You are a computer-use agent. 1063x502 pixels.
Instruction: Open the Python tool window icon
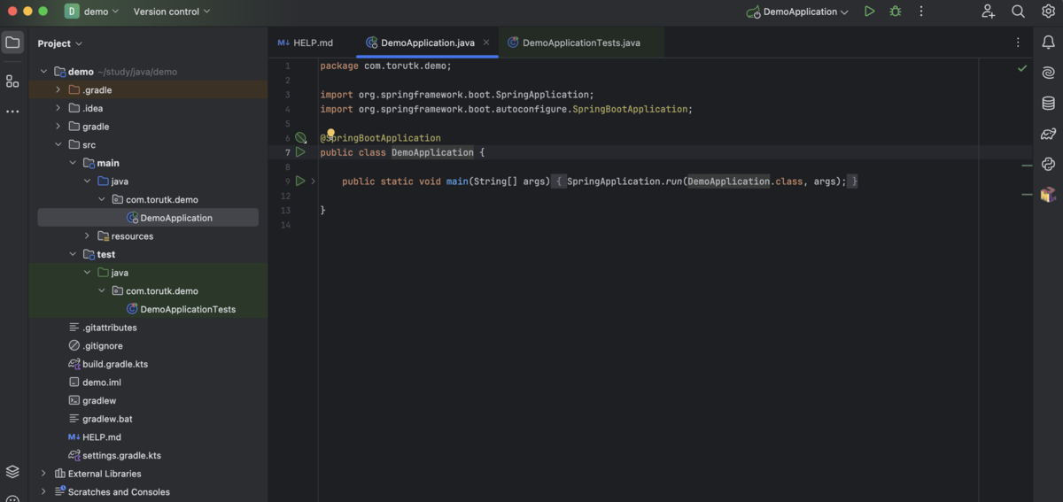click(1049, 165)
